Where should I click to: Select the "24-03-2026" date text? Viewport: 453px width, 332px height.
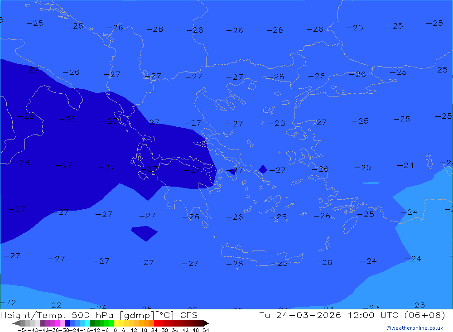[x=308, y=315]
